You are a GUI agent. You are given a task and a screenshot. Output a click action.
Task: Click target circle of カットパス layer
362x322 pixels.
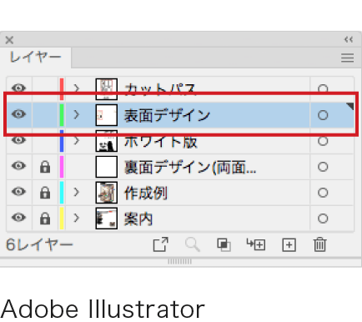coord(323,89)
